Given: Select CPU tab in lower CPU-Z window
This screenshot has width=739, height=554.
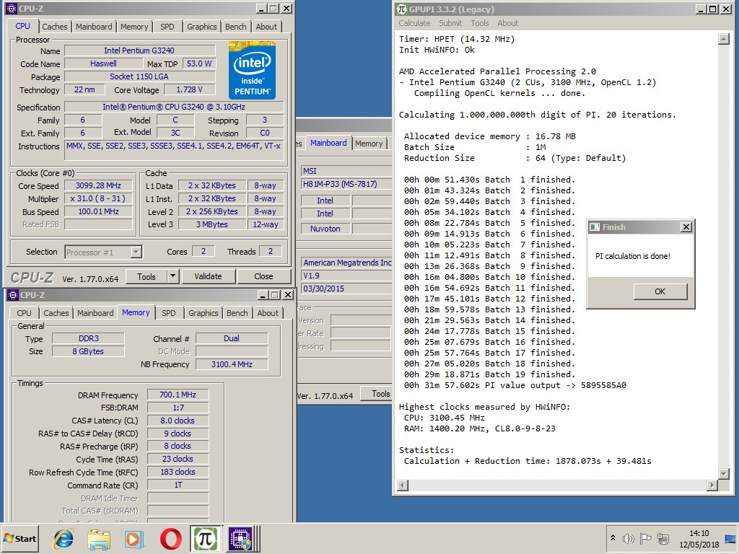Looking at the screenshot, I should pos(24,313).
